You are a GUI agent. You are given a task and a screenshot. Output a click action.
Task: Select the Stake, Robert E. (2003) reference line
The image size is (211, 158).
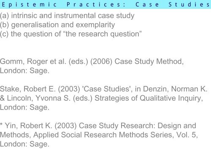point(104,89)
